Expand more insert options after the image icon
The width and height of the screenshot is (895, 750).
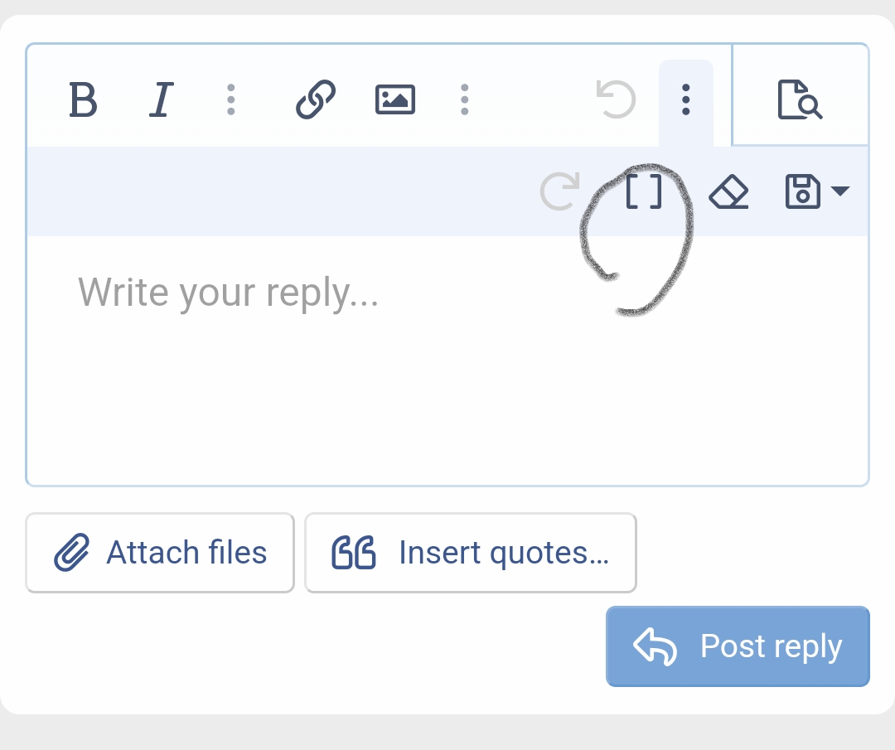(465, 100)
